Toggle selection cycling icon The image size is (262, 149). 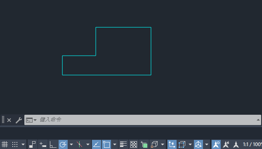(144, 144)
